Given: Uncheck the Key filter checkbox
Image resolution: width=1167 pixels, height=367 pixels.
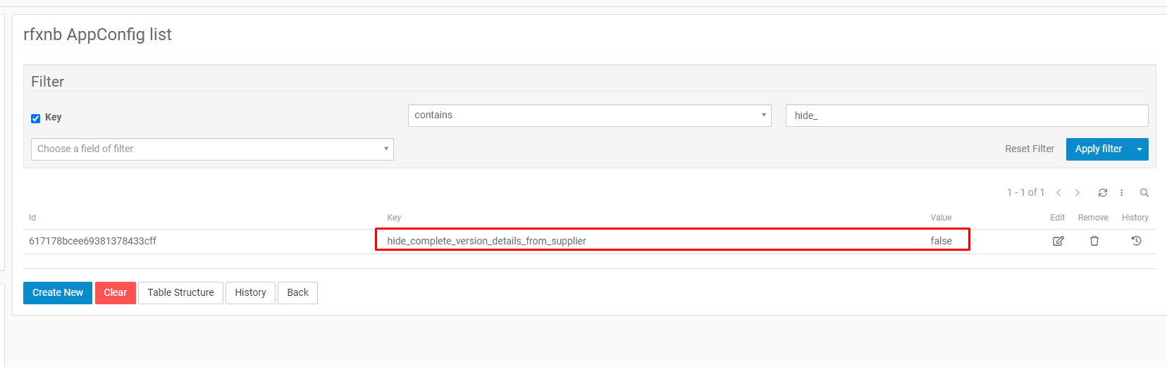Looking at the screenshot, I should pyautogui.click(x=36, y=118).
